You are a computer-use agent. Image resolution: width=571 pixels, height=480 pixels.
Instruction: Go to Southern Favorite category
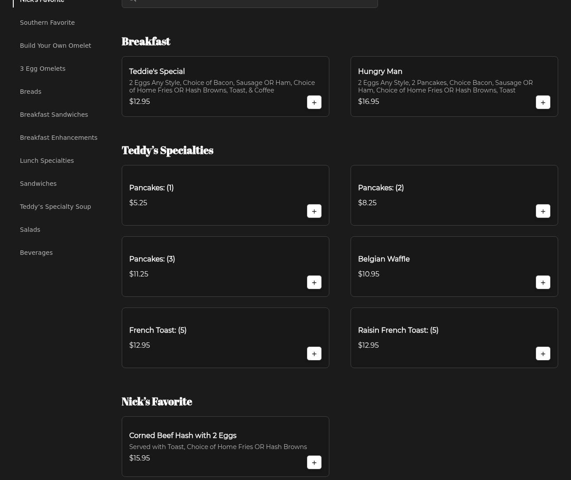pyautogui.click(x=47, y=23)
